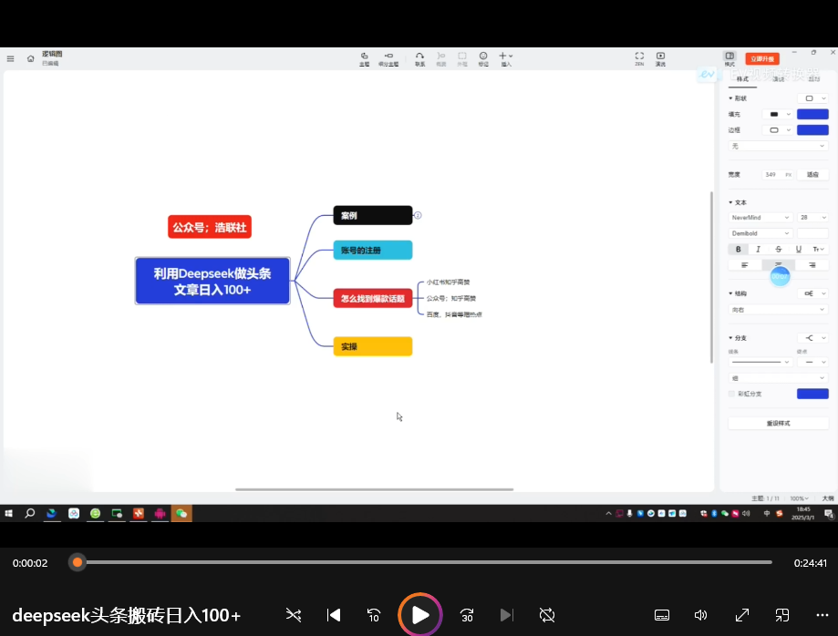
Task: Toggle bold text formatting
Action: tap(738, 250)
